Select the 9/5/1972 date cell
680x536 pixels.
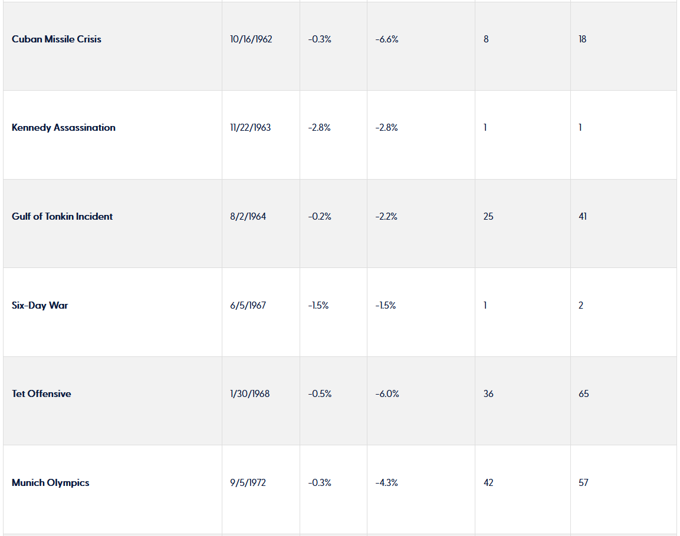pyautogui.click(x=248, y=483)
